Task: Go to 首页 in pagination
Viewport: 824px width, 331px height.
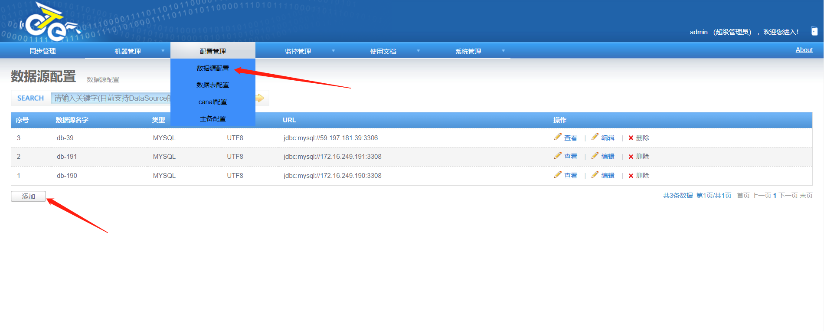Action: pyautogui.click(x=743, y=196)
